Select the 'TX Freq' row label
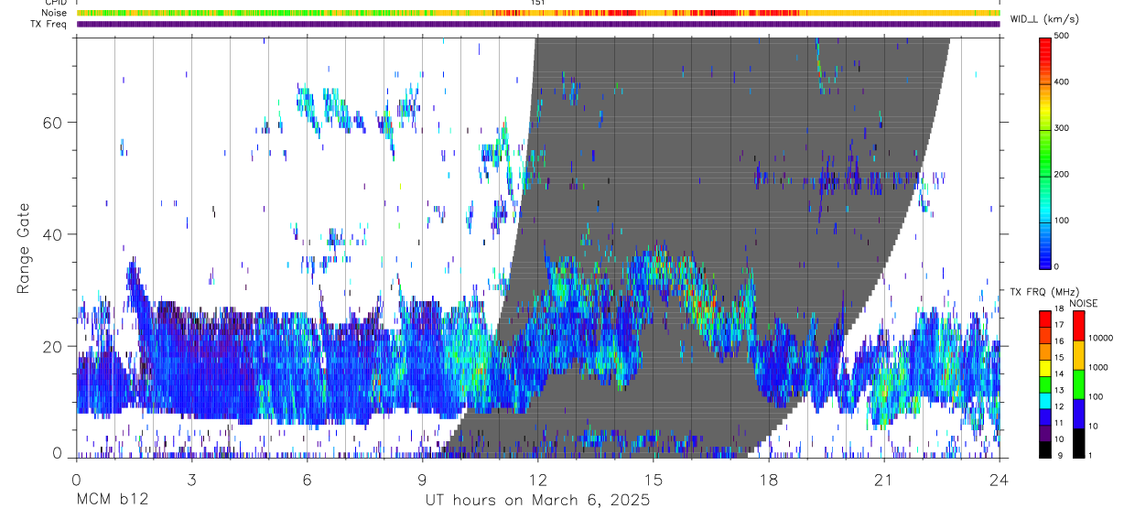Image resolution: width=1124 pixels, height=519 pixels. pos(49,24)
